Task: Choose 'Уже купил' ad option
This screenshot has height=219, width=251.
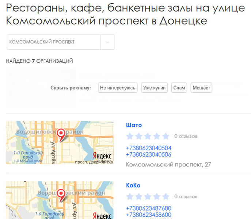Action: tap(154, 88)
